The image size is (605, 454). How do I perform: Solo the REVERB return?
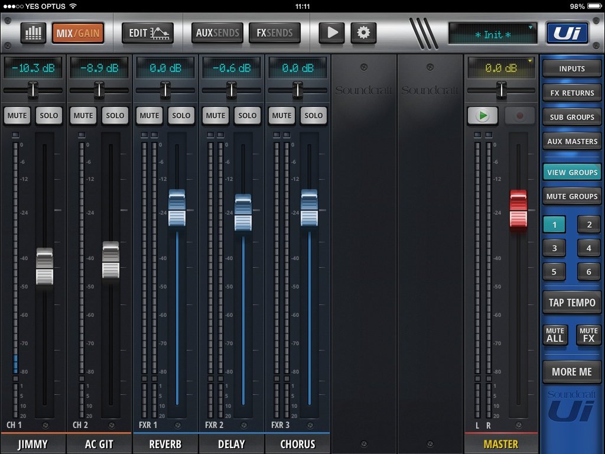point(181,115)
